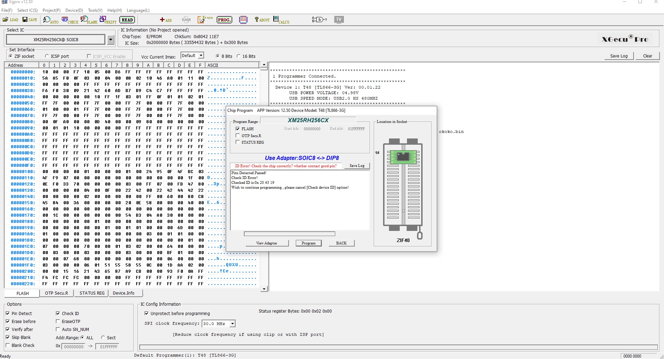This screenshot has width=664, height=359.
Task: Switch to the Device.Info tab
Action: tap(124, 293)
